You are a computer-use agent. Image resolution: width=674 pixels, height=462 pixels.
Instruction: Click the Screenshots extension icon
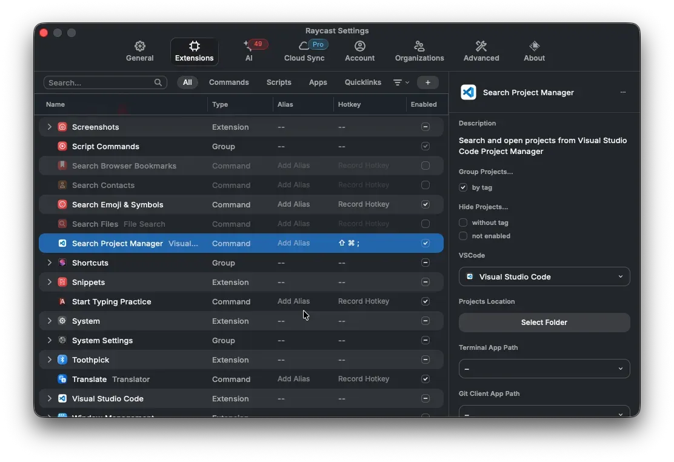[x=62, y=127]
